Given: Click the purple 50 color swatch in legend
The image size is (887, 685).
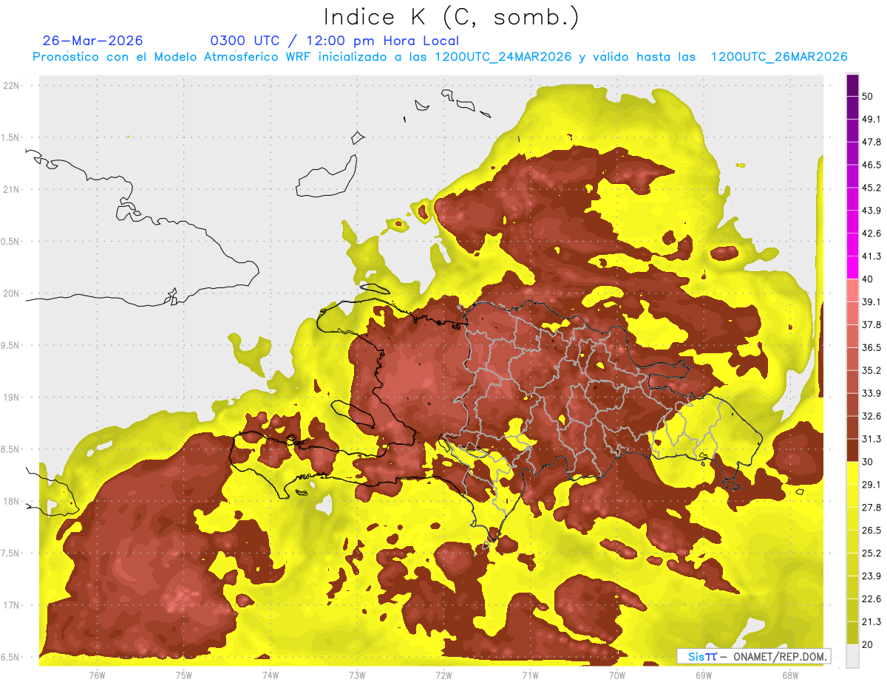Looking at the screenshot, I should pyautogui.click(x=852, y=86).
